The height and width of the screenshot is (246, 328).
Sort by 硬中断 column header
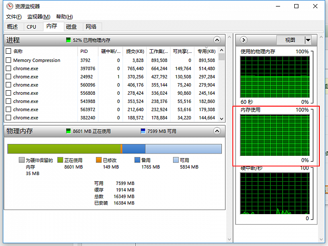point(111,51)
